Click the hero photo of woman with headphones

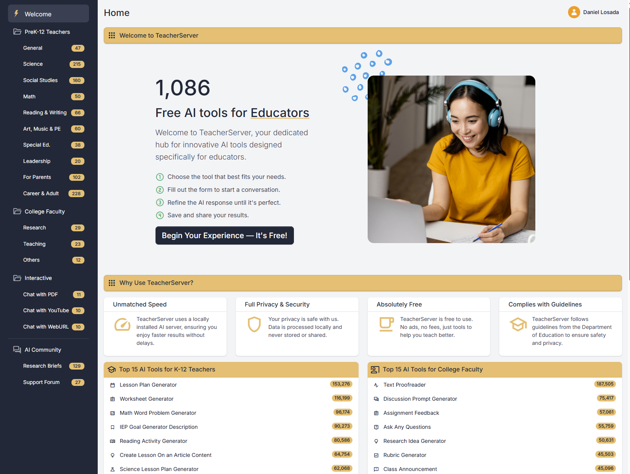(x=451, y=159)
